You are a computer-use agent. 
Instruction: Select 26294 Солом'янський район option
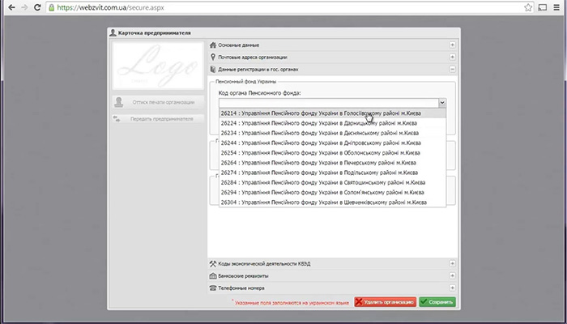click(x=332, y=193)
